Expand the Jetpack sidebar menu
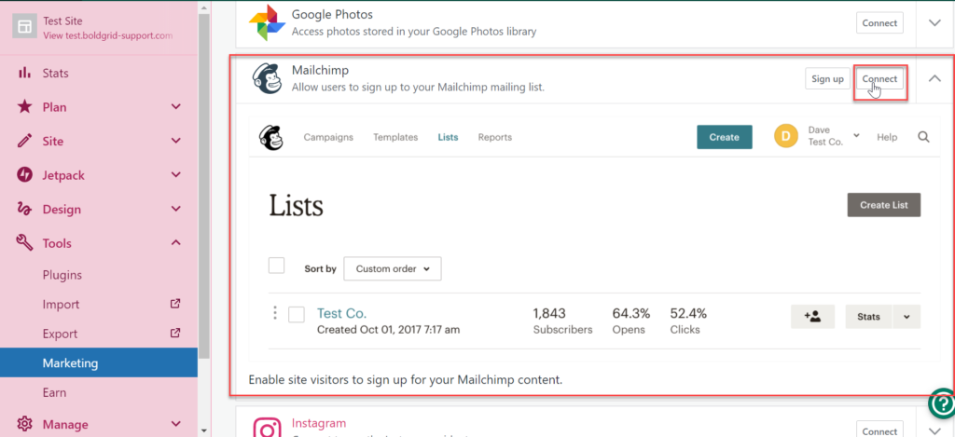The height and width of the screenshot is (437, 955). coord(176,175)
